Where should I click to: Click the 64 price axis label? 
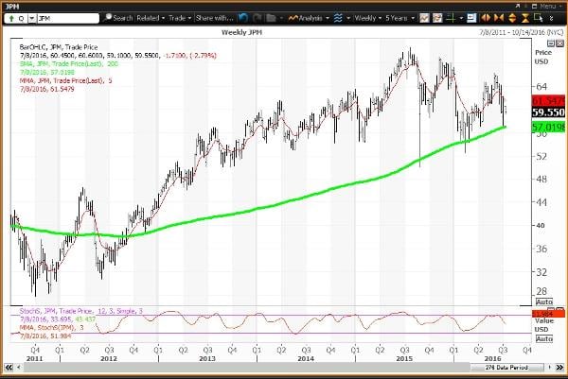tap(541, 86)
